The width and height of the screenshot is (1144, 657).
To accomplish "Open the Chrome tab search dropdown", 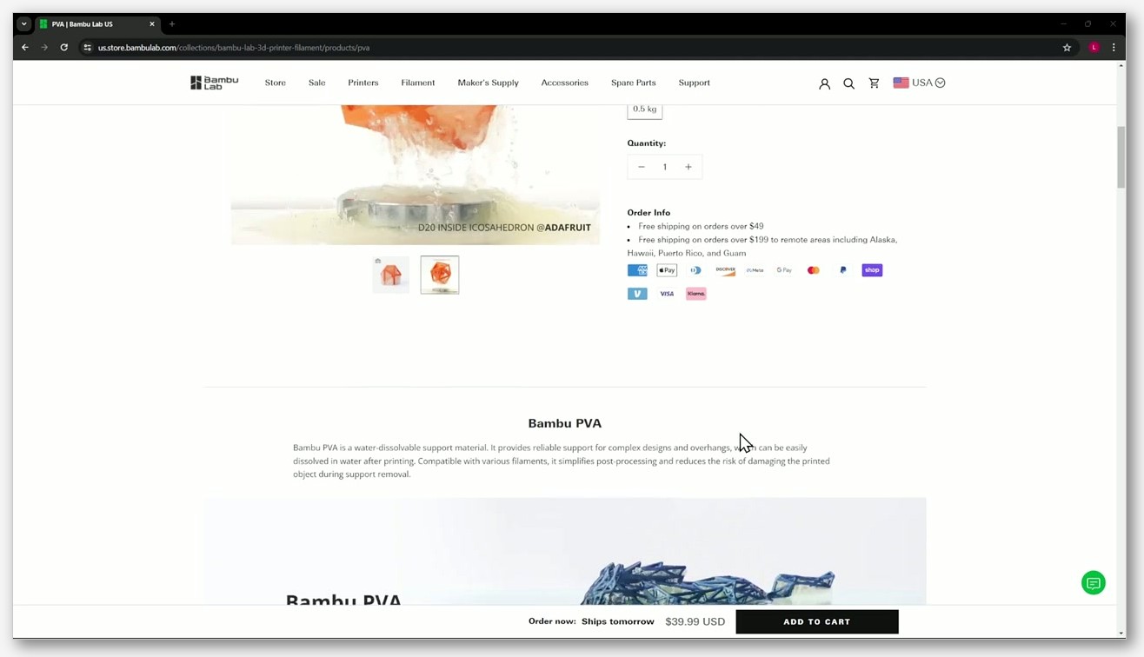I will (x=23, y=24).
